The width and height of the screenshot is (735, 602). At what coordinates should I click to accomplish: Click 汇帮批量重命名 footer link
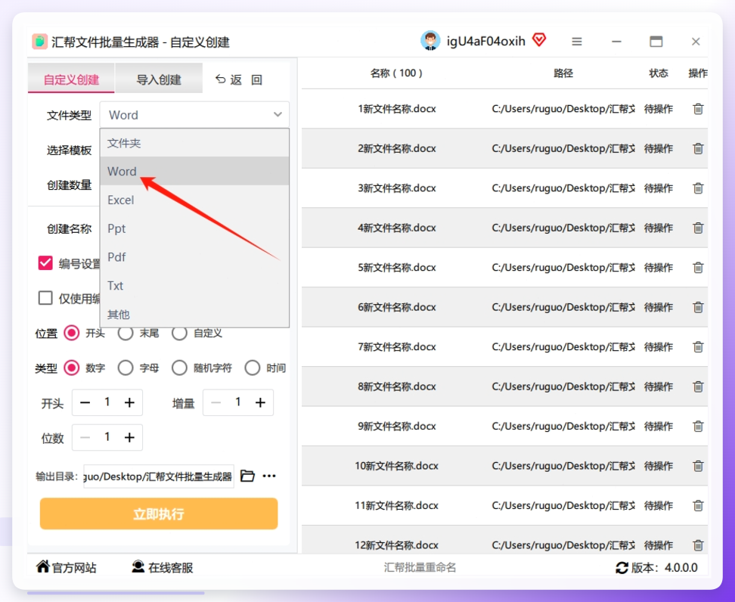pos(420,568)
